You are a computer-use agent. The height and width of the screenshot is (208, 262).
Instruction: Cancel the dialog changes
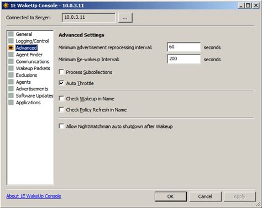click(x=205, y=196)
